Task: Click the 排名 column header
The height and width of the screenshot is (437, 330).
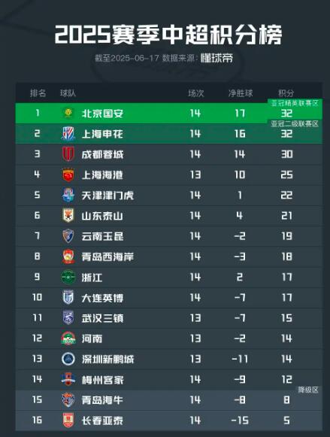Action: point(38,93)
